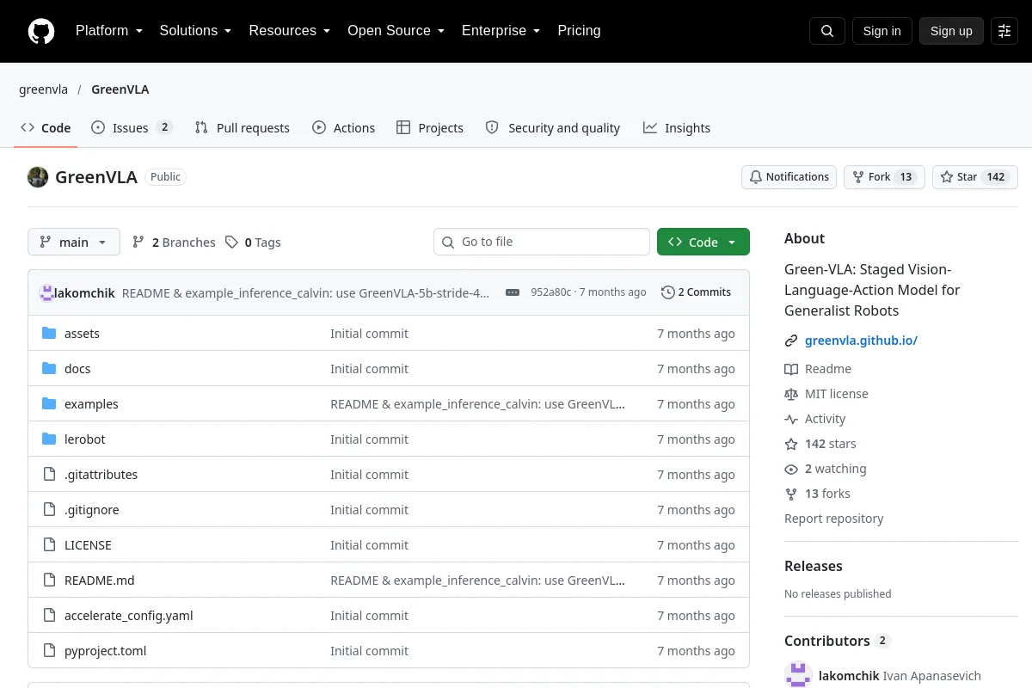This screenshot has height=688, width=1032.
Task: Focus the Go to file search field
Action: click(542, 243)
